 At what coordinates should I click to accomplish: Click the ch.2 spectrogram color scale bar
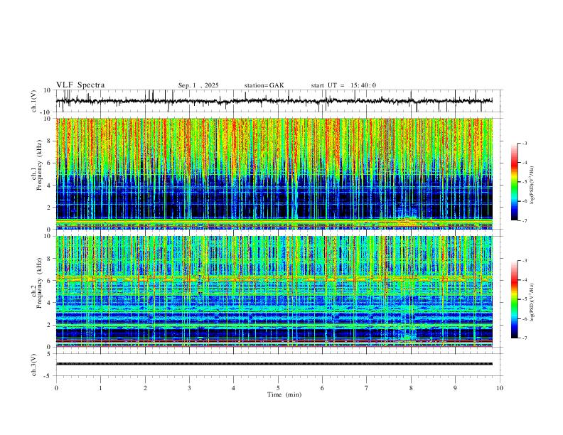(x=514, y=299)
